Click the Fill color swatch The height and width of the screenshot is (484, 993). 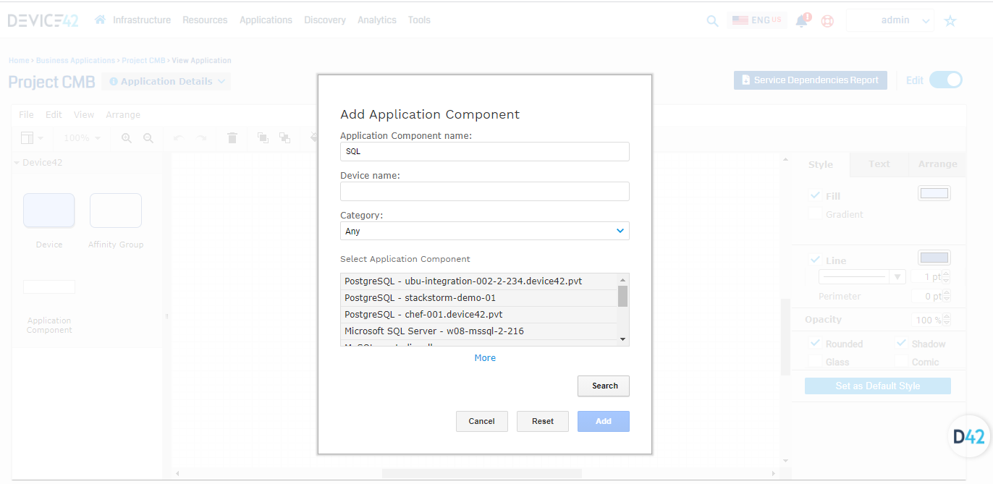click(934, 194)
